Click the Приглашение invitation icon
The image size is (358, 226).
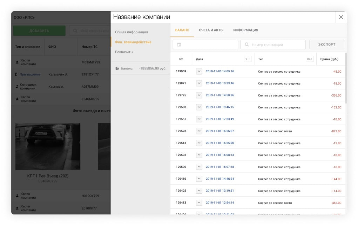(x=16, y=74)
